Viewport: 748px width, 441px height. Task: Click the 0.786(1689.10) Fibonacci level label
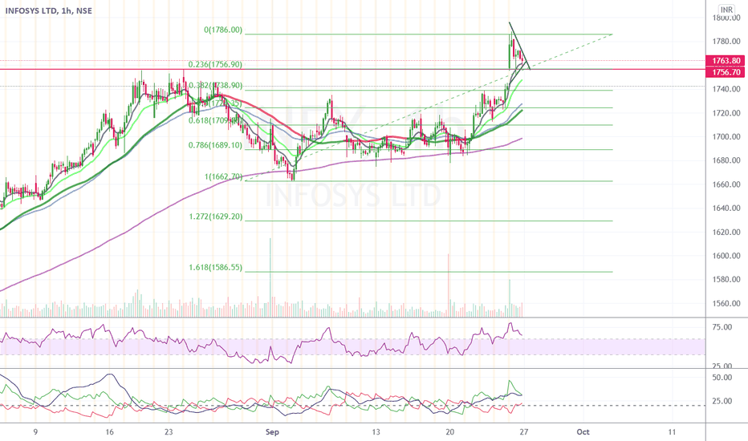click(x=215, y=145)
